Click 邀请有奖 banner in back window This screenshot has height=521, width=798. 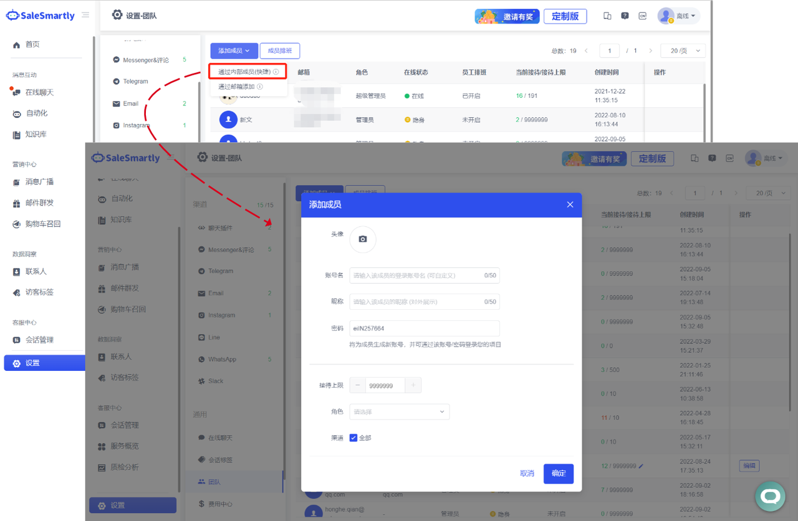(507, 16)
